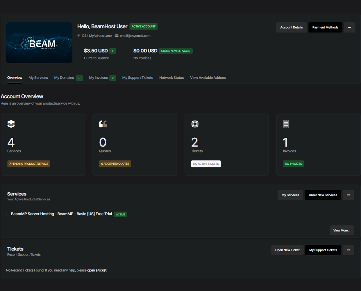
Task: Switch to the Overview tab
Action: coord(15,78)
